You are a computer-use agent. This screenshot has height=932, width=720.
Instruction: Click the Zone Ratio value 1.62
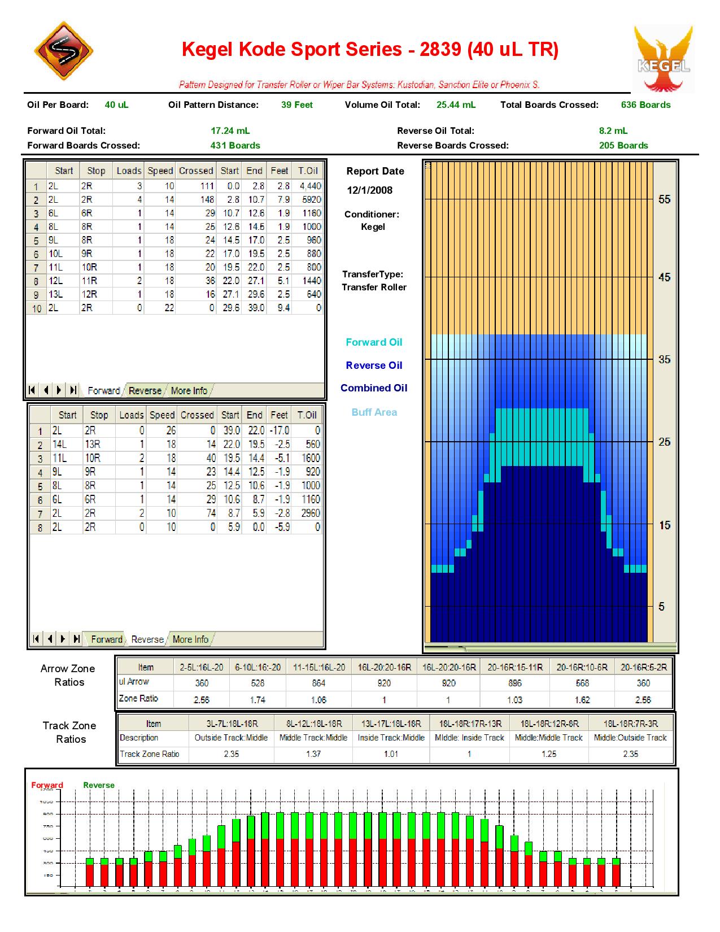click(582, 700)
